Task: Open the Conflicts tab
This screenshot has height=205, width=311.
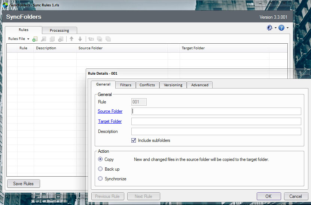Action: tap(147, 85)
